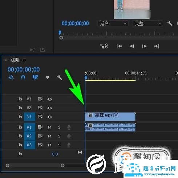178x178 pixels.
Task: Hide track V2 output with eye icon
Action: [x=49, y=108]
